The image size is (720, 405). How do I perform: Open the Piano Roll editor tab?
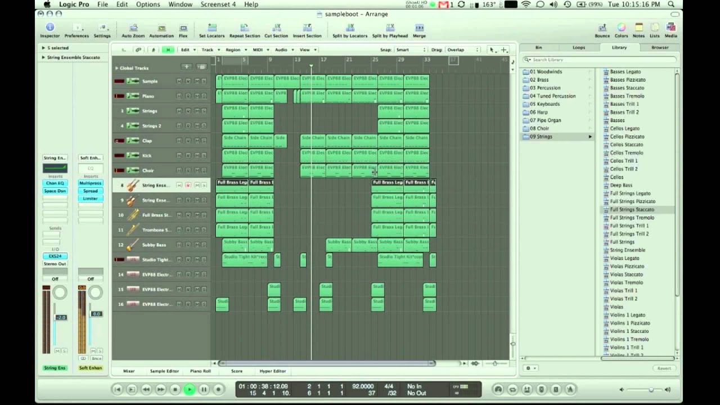[200, 371]
